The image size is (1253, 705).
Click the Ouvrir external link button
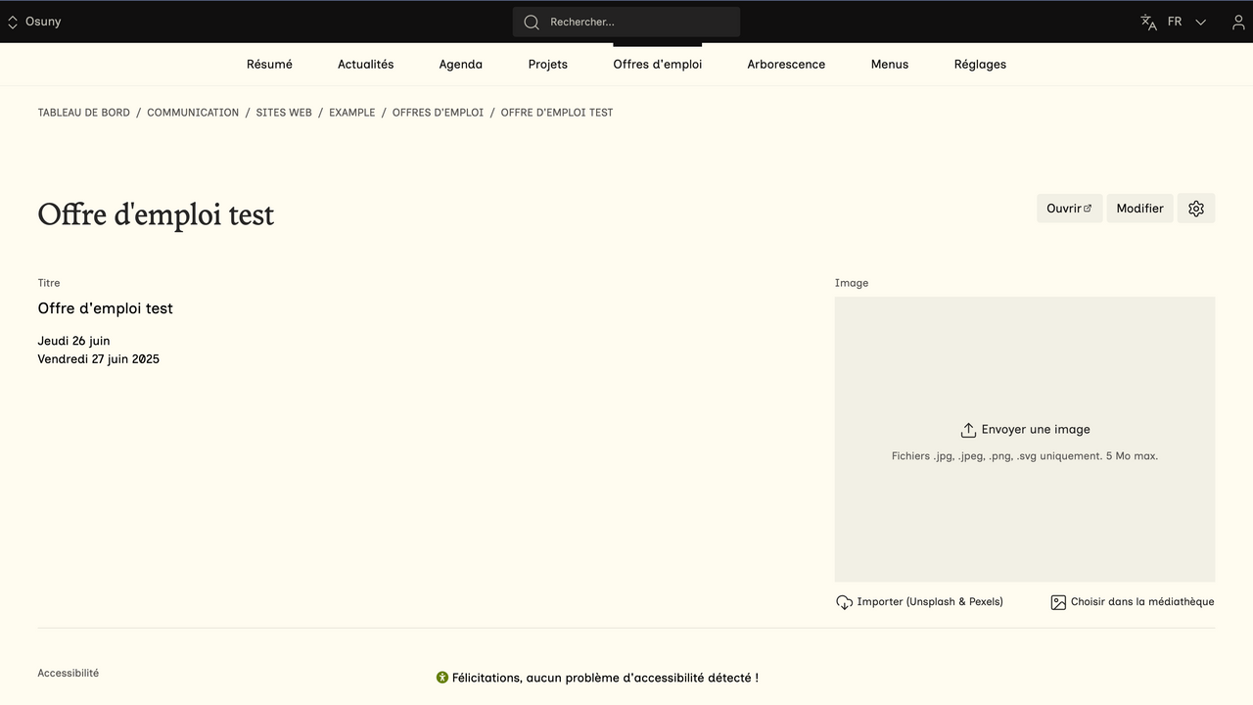click(1069, 209)
